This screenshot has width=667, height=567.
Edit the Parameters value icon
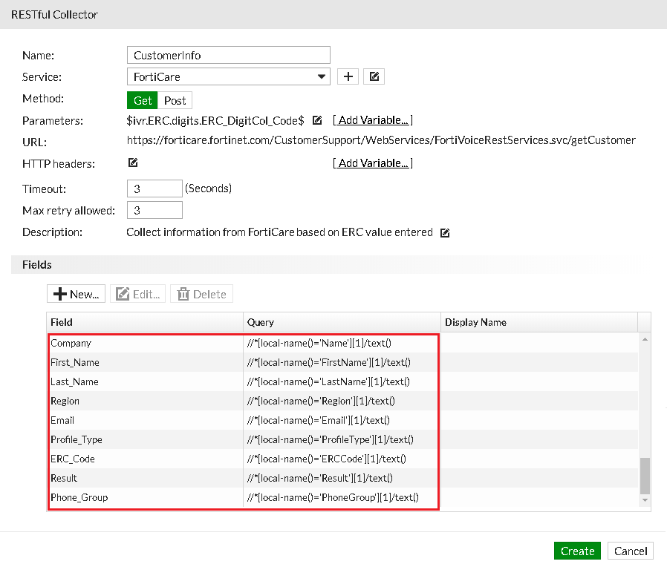(x=317, y=120)
